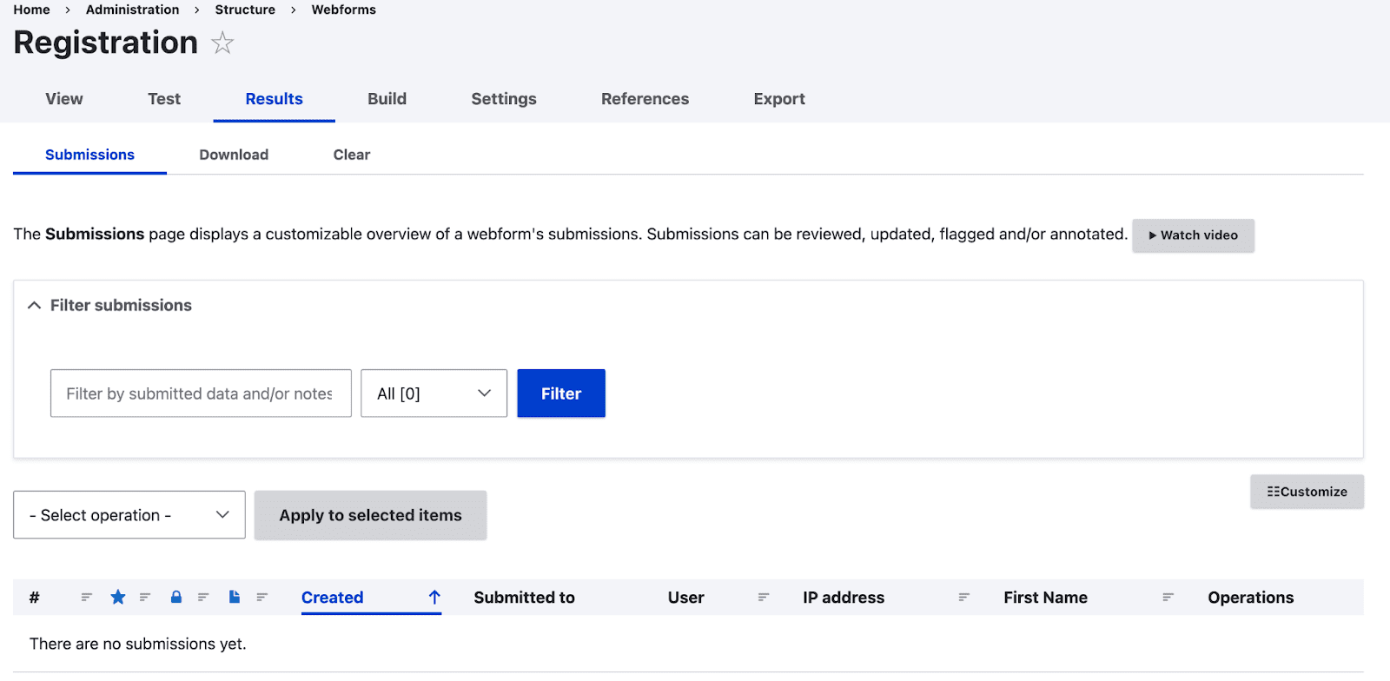Click the sort icon beside the # column
Screen dimensions: 1390x681
coord(86,598)
